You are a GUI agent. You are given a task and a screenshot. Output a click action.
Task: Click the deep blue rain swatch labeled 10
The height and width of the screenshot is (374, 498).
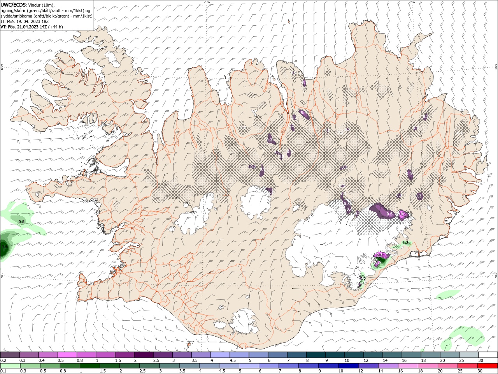click(x=349, y=366)
